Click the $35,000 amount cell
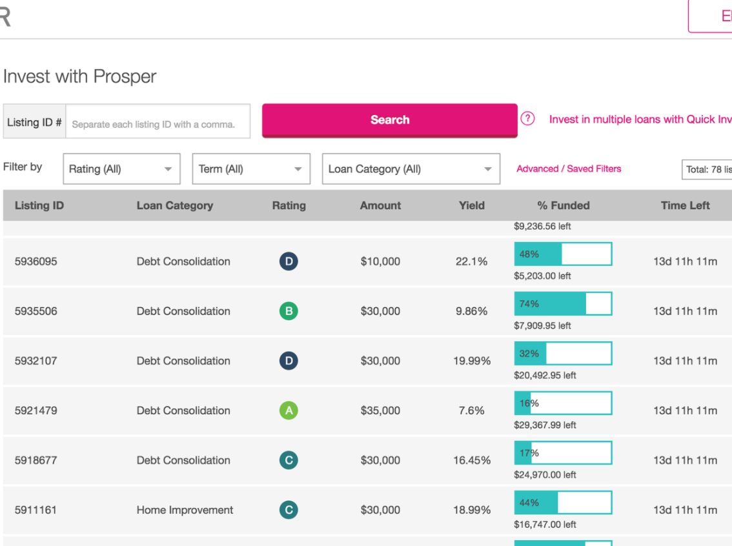732x546 pixels. [x=380, y=410]
